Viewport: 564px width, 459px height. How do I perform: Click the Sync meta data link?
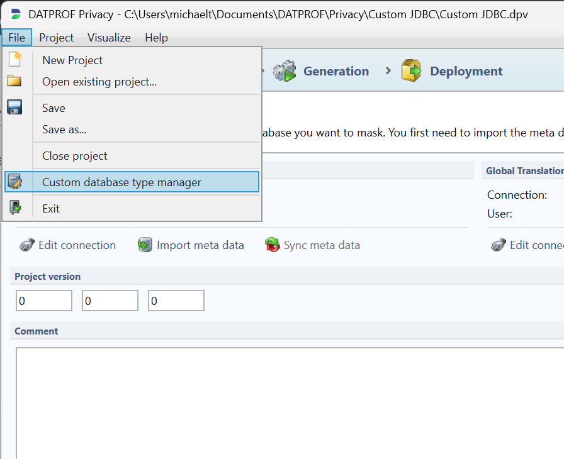(x=322, y=245)
